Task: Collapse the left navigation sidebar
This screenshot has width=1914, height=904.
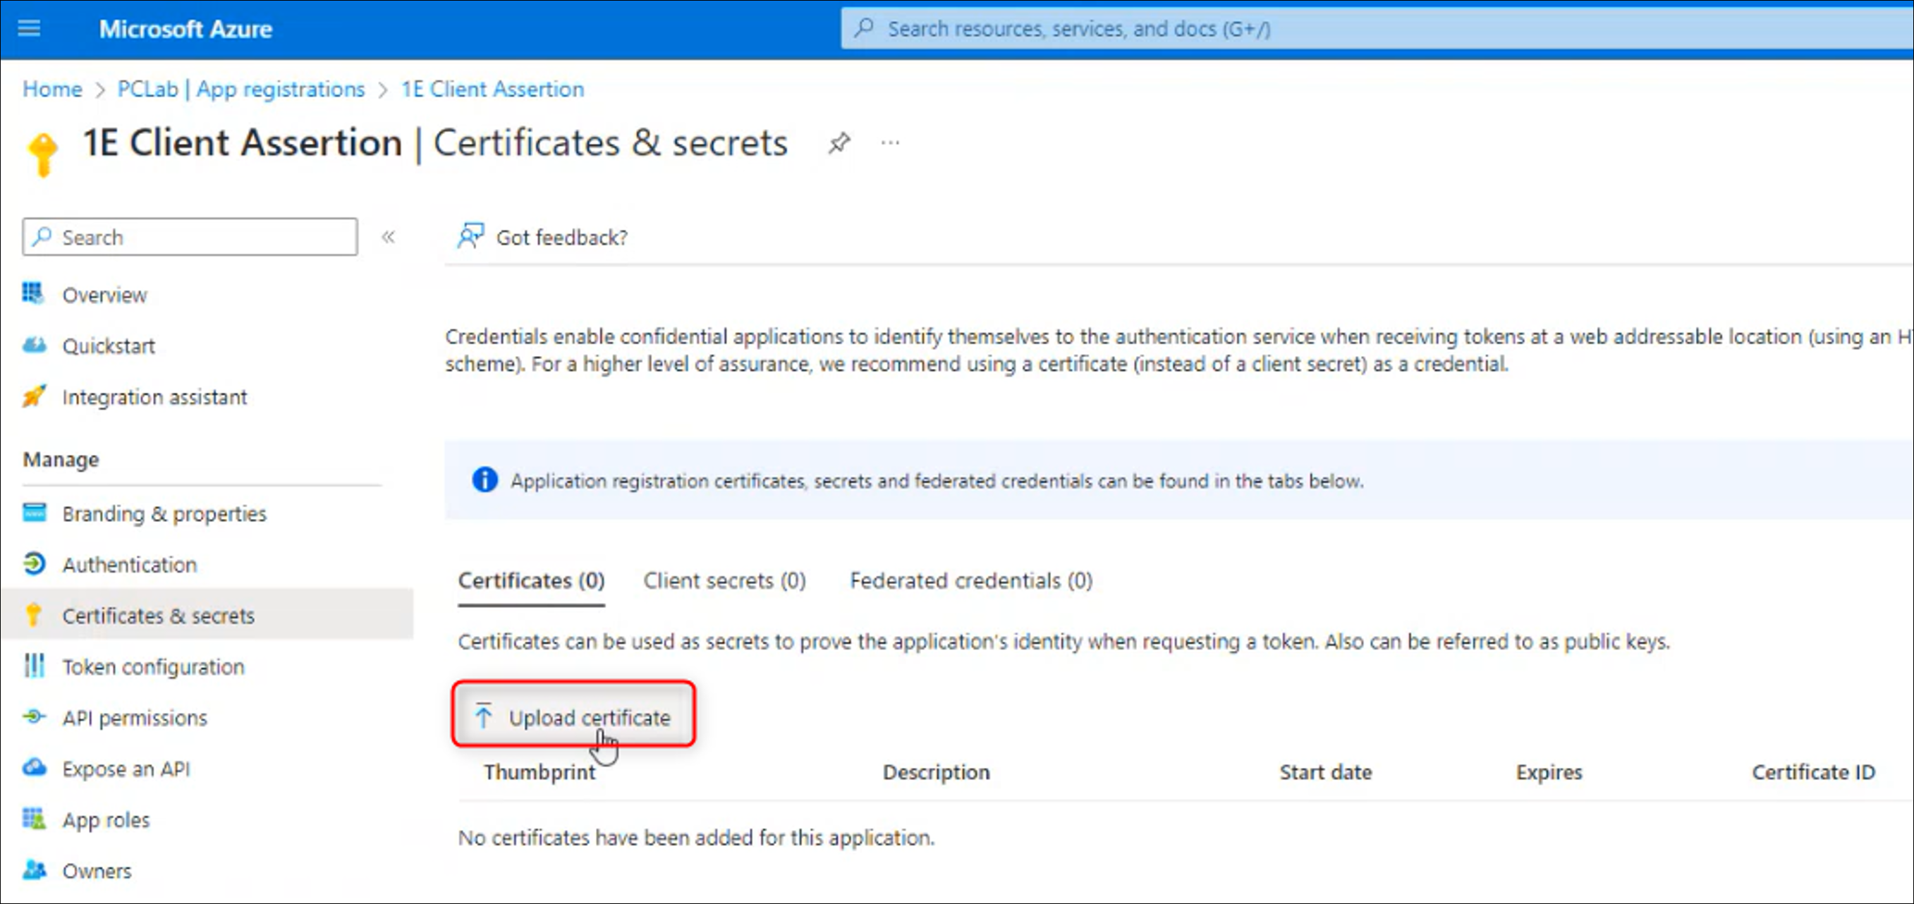Action: (388, 237)
